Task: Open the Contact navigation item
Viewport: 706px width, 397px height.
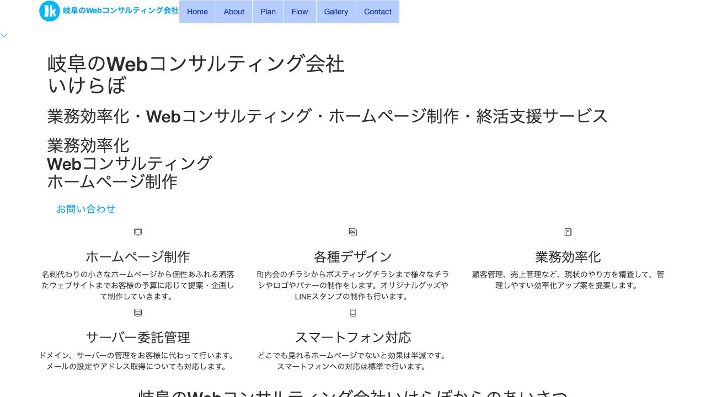Action: coord(378,12)
